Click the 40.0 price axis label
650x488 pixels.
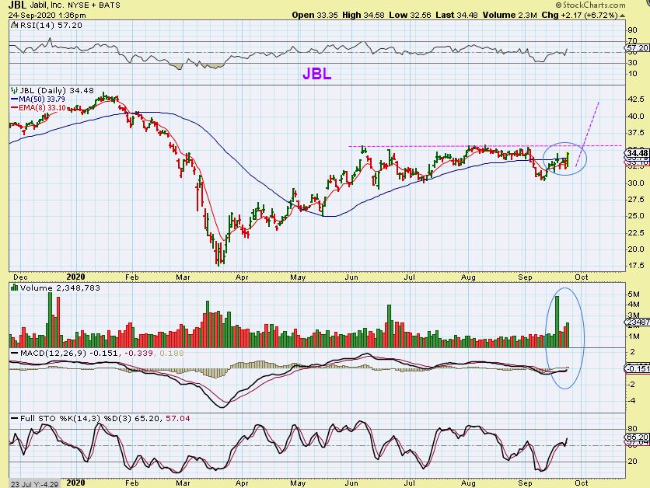(636, 116)
